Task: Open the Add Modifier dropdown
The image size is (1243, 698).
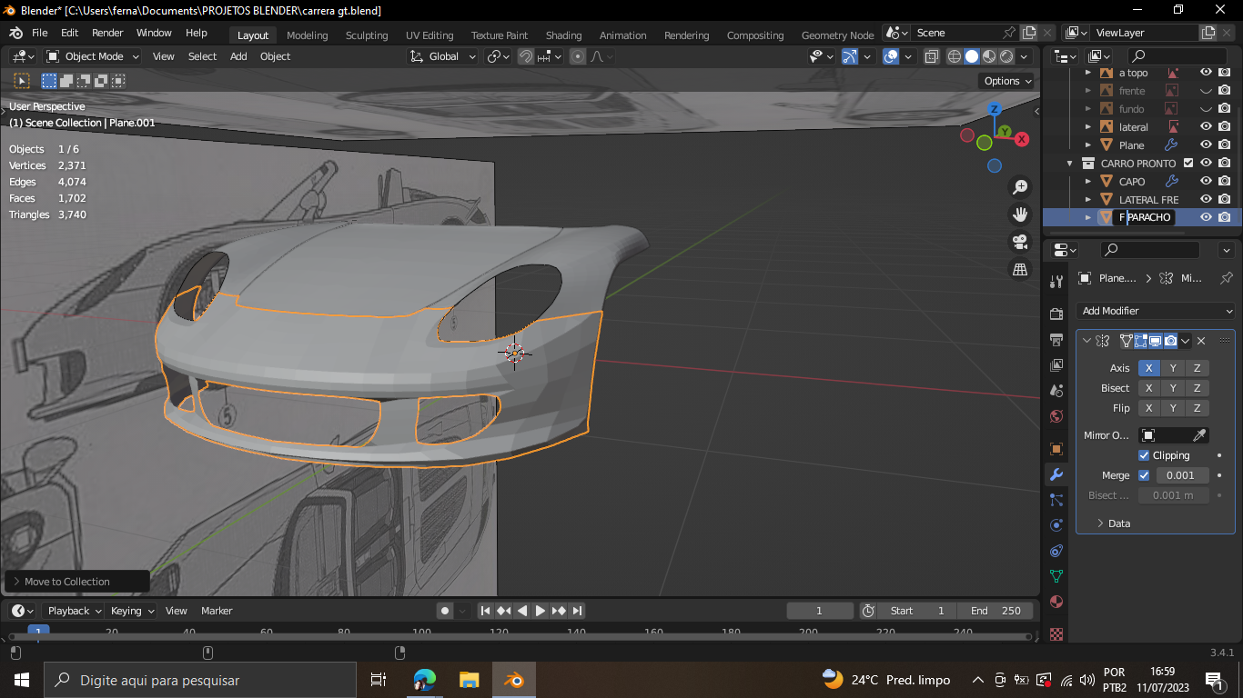Action: coord(1156,311)
